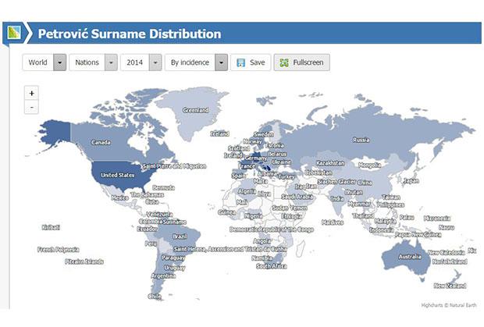Click the Petrović Surname Distribution heading
Screen dimensions: 484x327
tap(130, 34)
